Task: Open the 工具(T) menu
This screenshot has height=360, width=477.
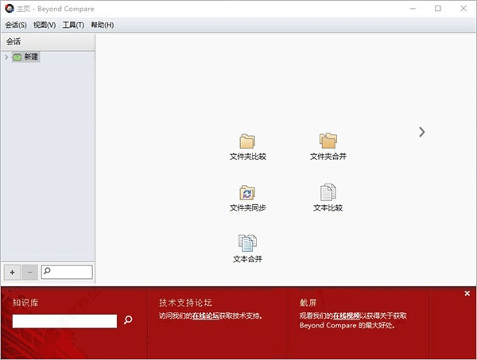Action: pos(73,25)
